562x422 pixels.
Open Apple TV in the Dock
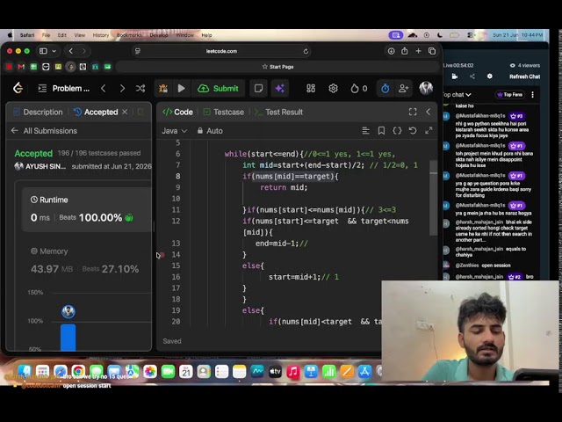click(x=275, y=372)
